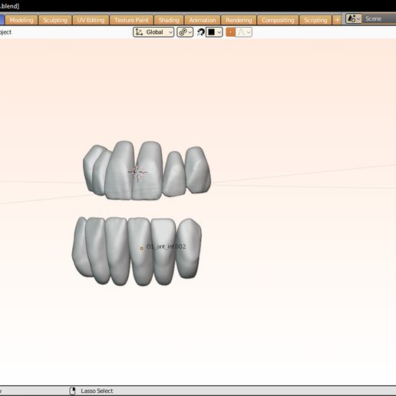Switch to the UV Editing tab

coord(91,20)
